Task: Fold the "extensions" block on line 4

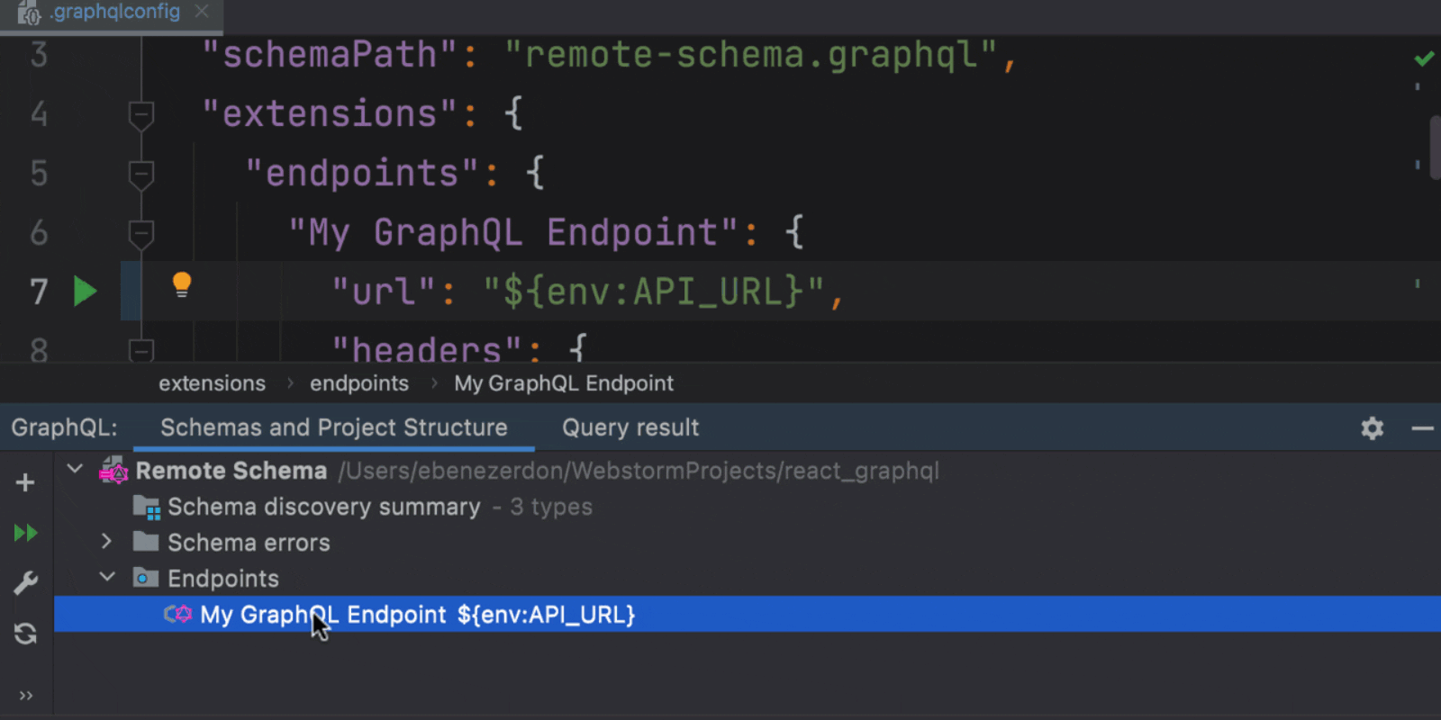Action: click(141, 114)
